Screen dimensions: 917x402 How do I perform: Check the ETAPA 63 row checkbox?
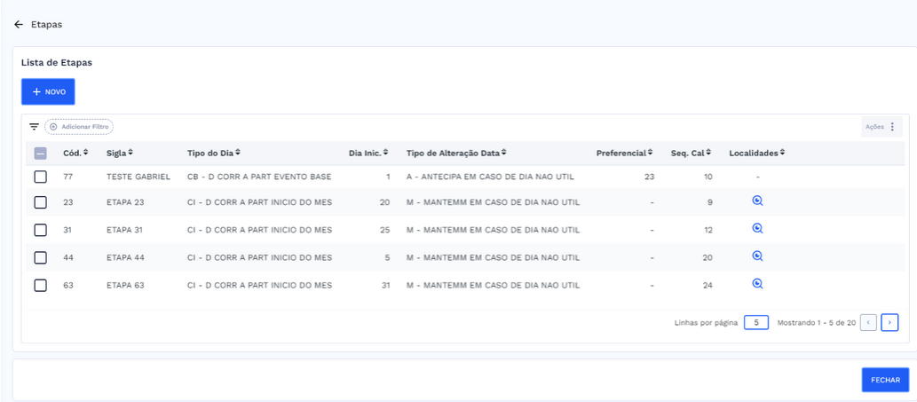coord(40,285)
